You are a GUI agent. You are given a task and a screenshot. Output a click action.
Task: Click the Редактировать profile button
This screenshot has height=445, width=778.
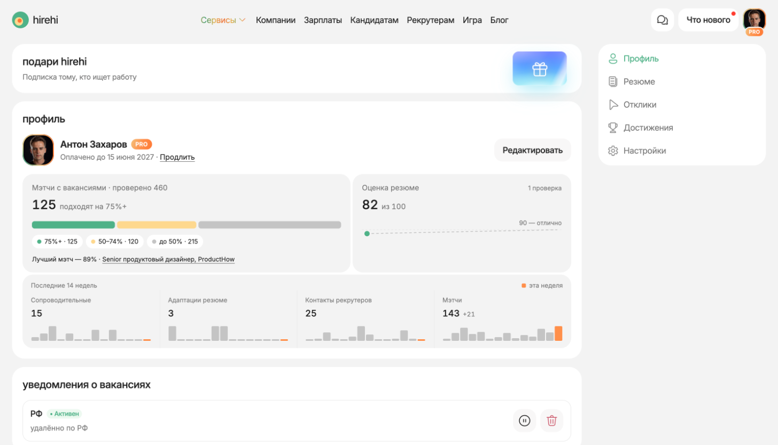tap(533, 150)
